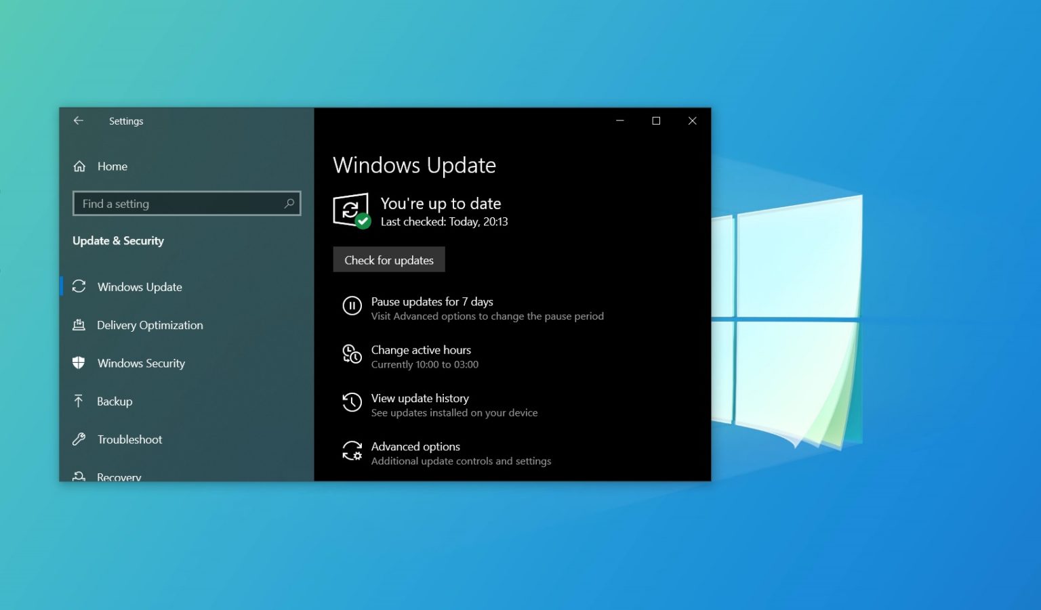Select the Backup arrow icon
1041x610 pixels.
pos(79,401)
